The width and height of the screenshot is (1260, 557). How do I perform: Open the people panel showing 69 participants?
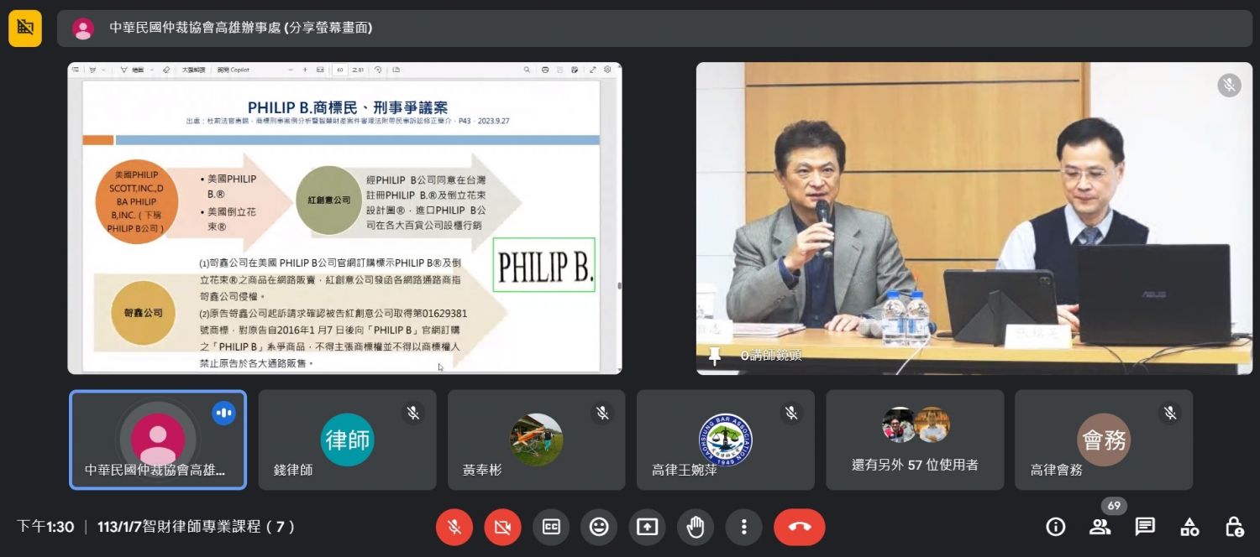tap(1100, 527)
